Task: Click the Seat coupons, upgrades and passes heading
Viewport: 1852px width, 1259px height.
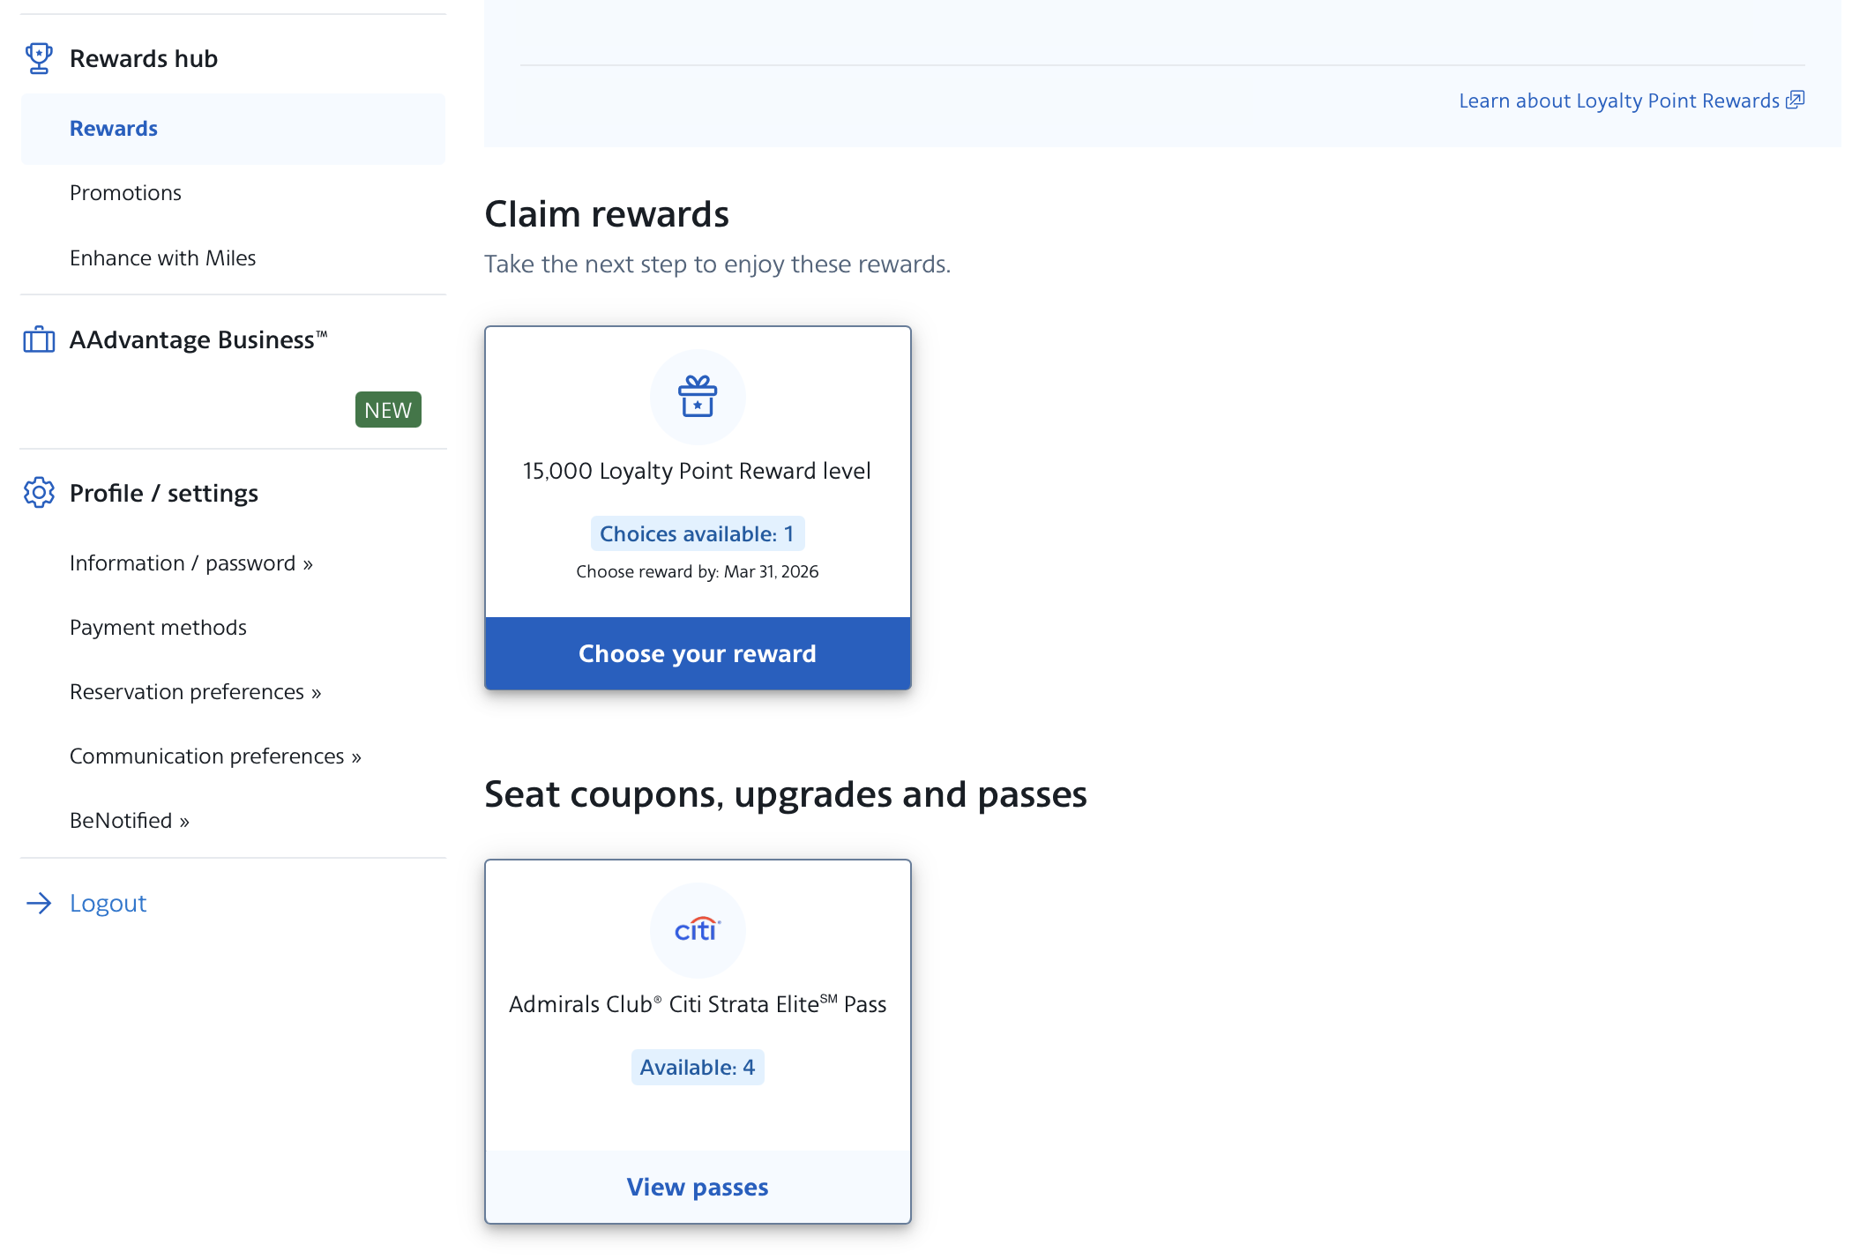Action: (786, 794)
